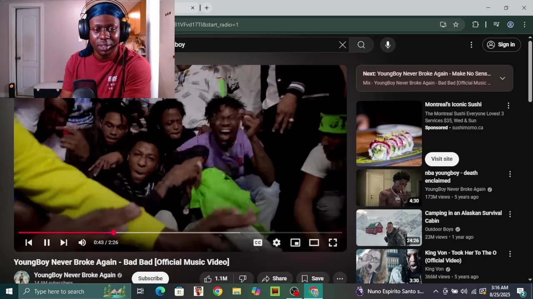Switch to theater mode
This screenshot has width=533, height=299.
(314, 243)
